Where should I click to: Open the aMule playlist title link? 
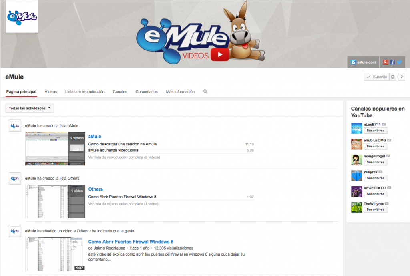click(94, 137)
